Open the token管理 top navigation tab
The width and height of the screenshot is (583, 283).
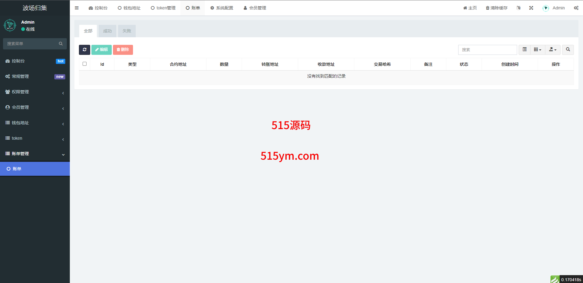click(163, 8)
